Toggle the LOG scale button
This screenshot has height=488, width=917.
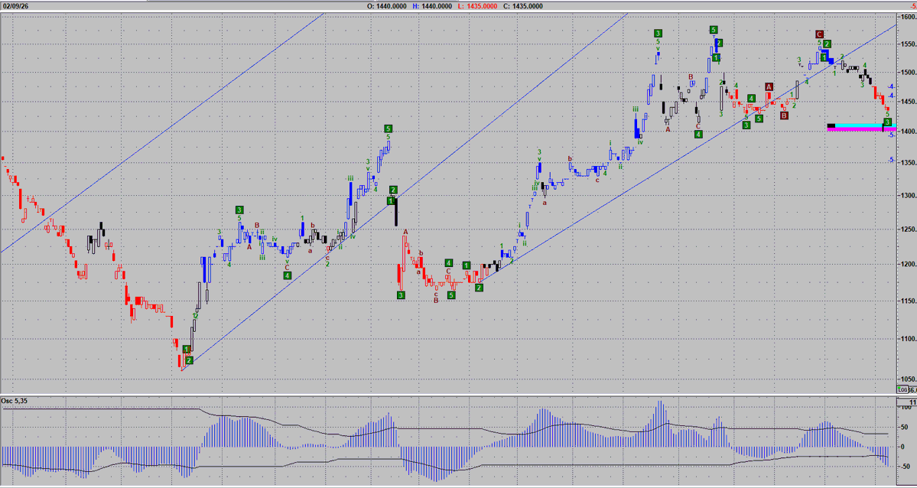[x=902, y=389]
